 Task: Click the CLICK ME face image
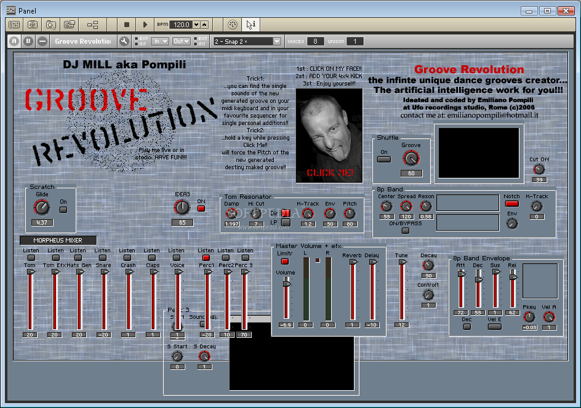tap(329, 135)
